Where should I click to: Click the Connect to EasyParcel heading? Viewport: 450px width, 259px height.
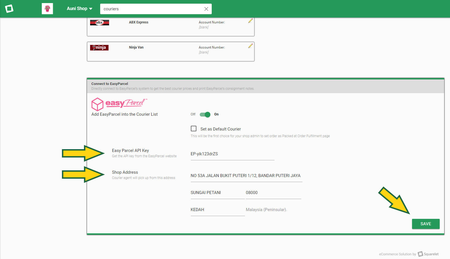tap(110, 84)
